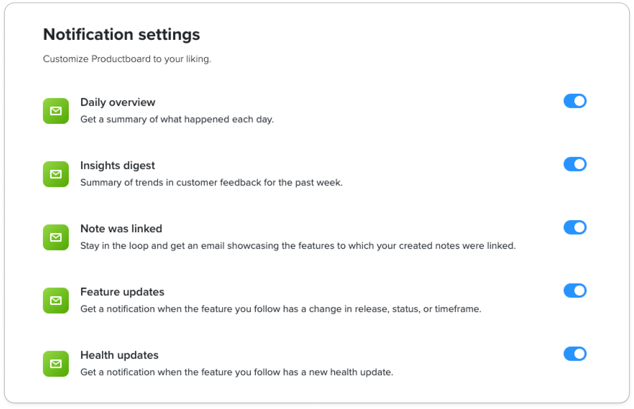Click the new health update description text

[x=237, y=372]
